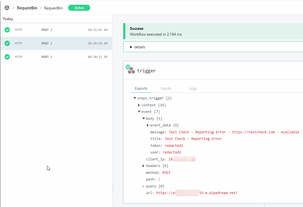
Task: Click the Today section header
Action: [8, 19]
